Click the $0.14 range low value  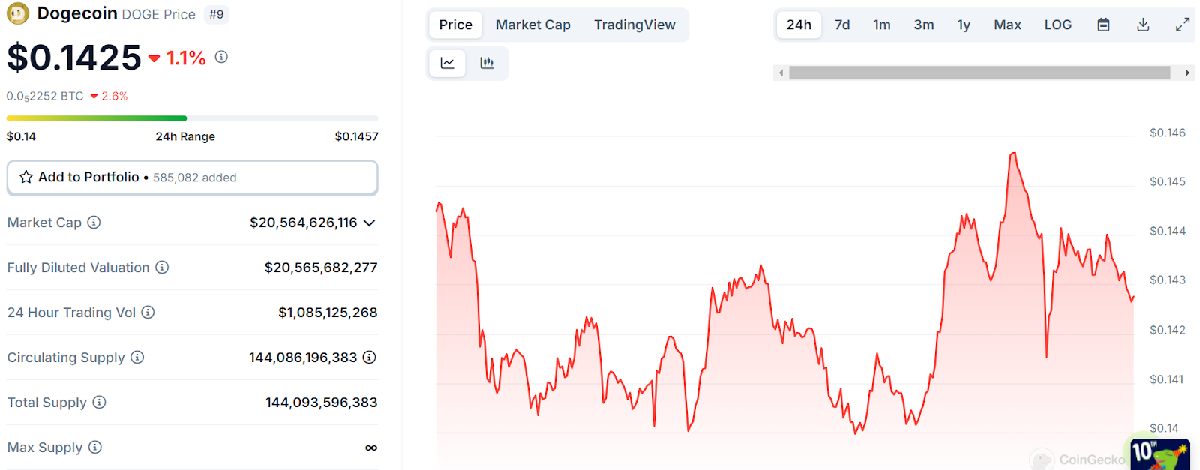click(21, 136)
